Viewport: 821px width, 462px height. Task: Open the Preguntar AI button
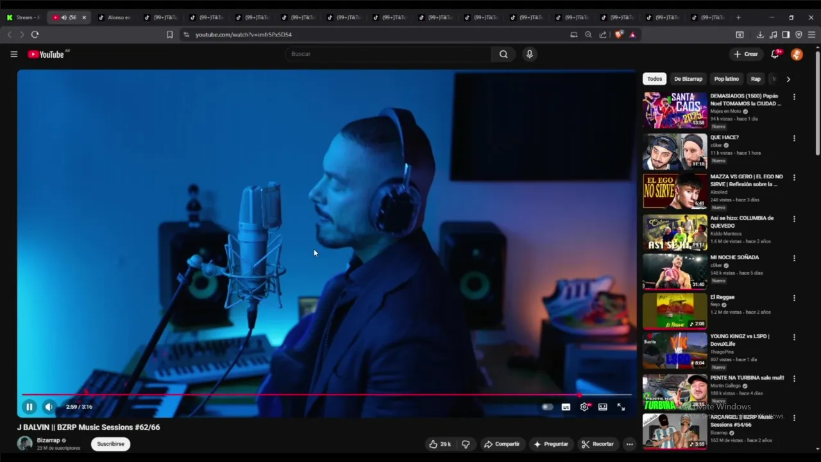click(551, 444)
